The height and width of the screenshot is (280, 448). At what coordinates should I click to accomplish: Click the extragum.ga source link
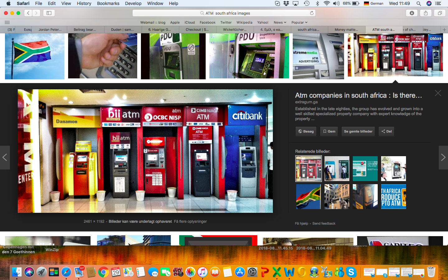coord(306,102)
